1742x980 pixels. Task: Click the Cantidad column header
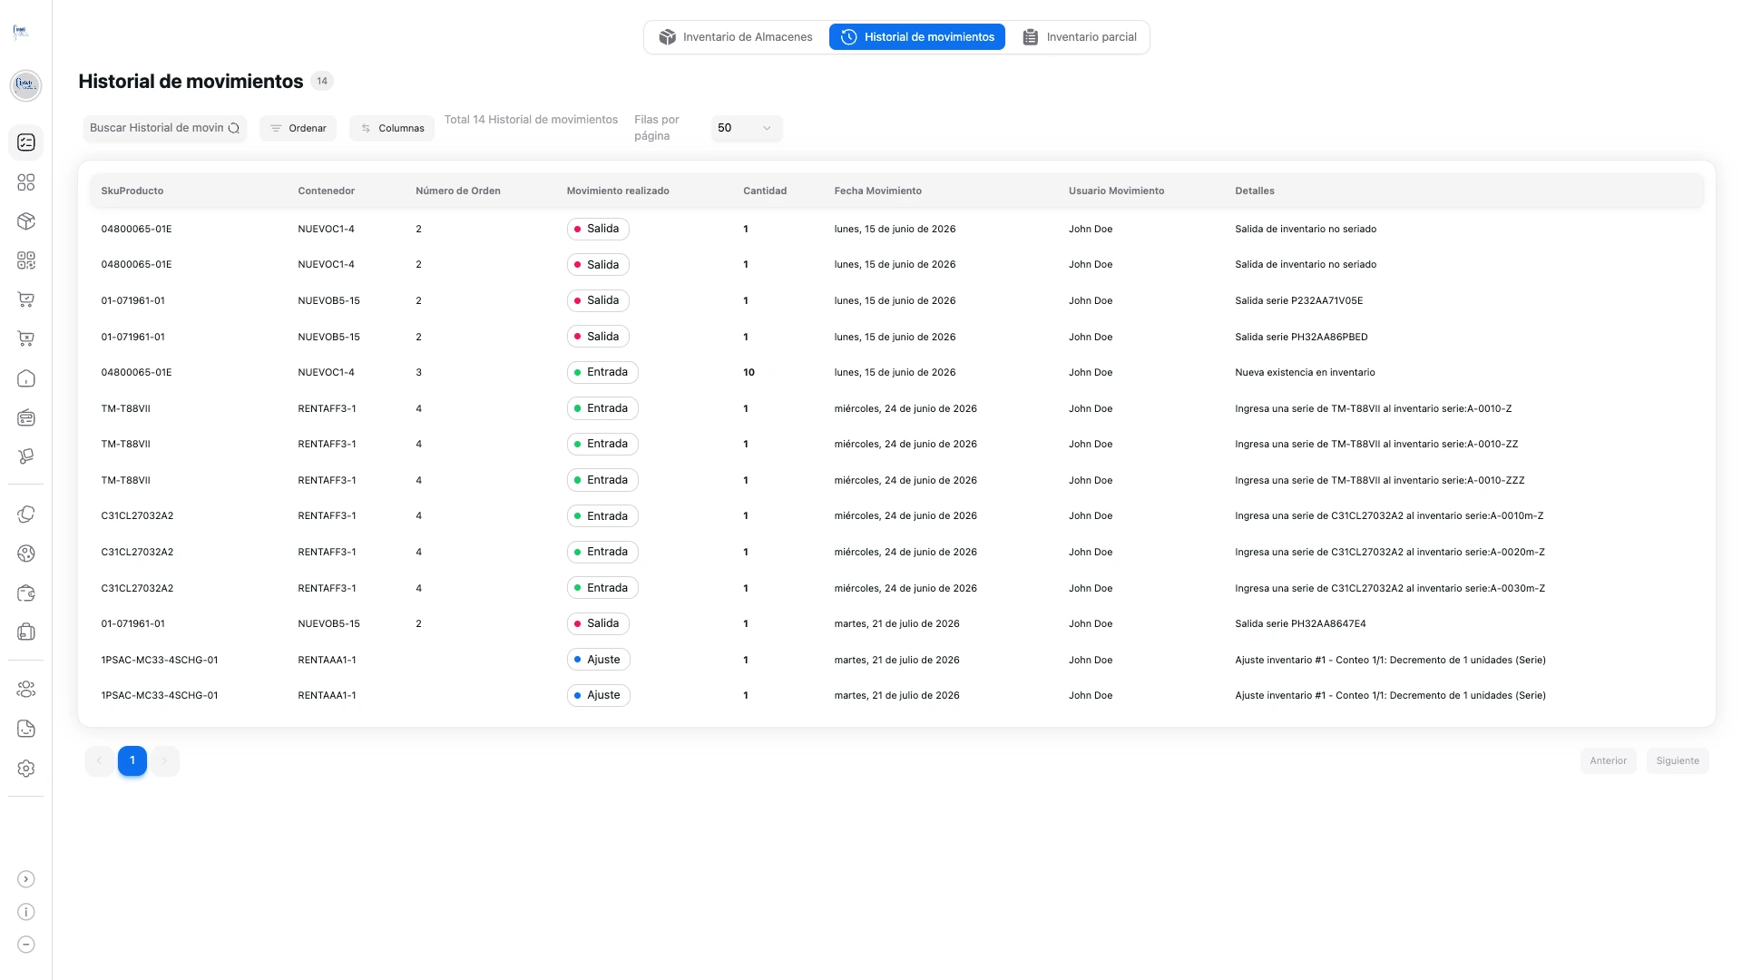click(x=765, y=191)
